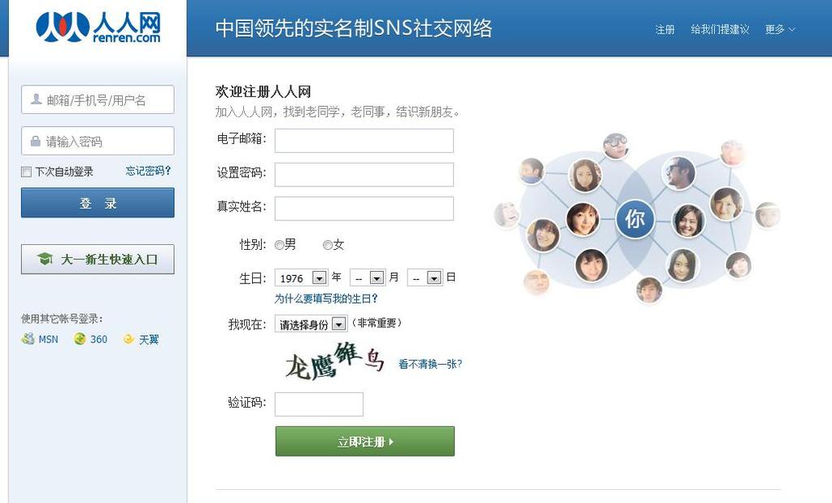Click the user icon in the username field
The width and height of the screenshot is (832, 503).
point(36,99)
